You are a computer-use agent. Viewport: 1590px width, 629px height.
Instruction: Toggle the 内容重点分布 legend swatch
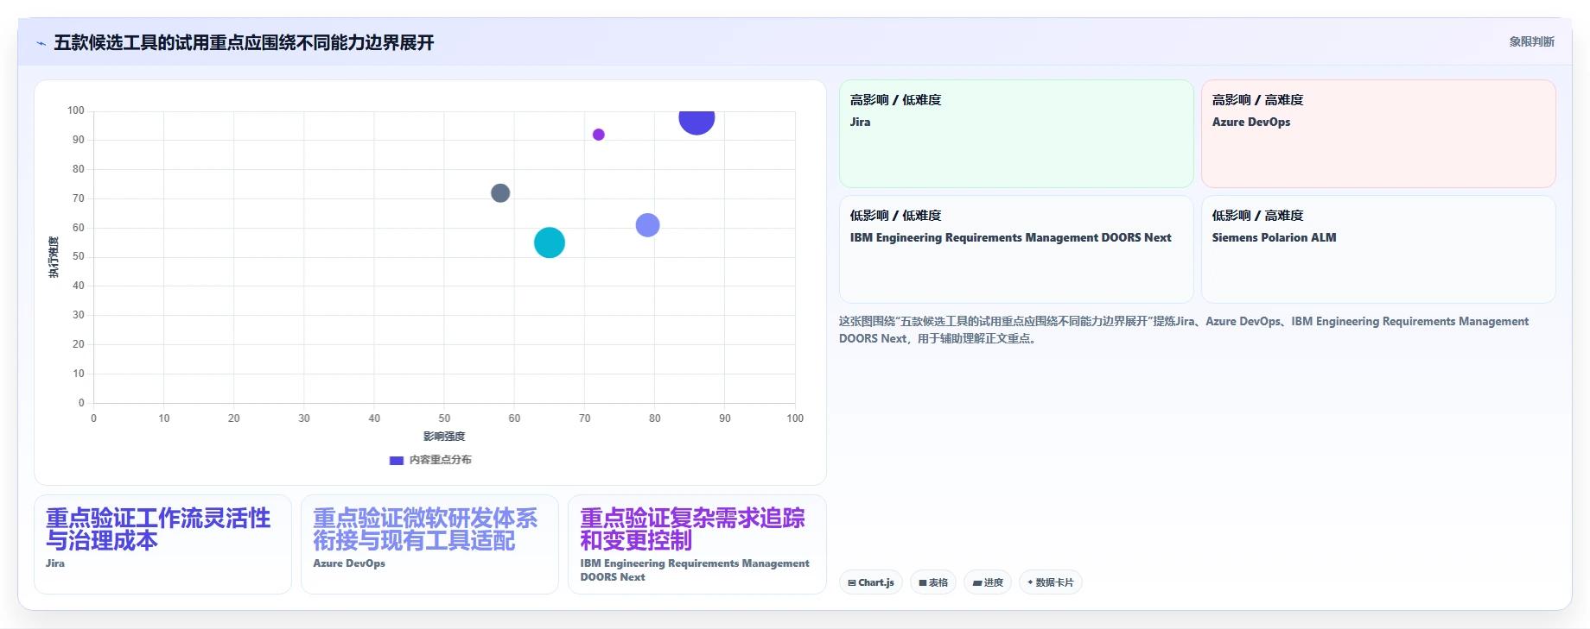pyautogui.click(x=397, y=461)
